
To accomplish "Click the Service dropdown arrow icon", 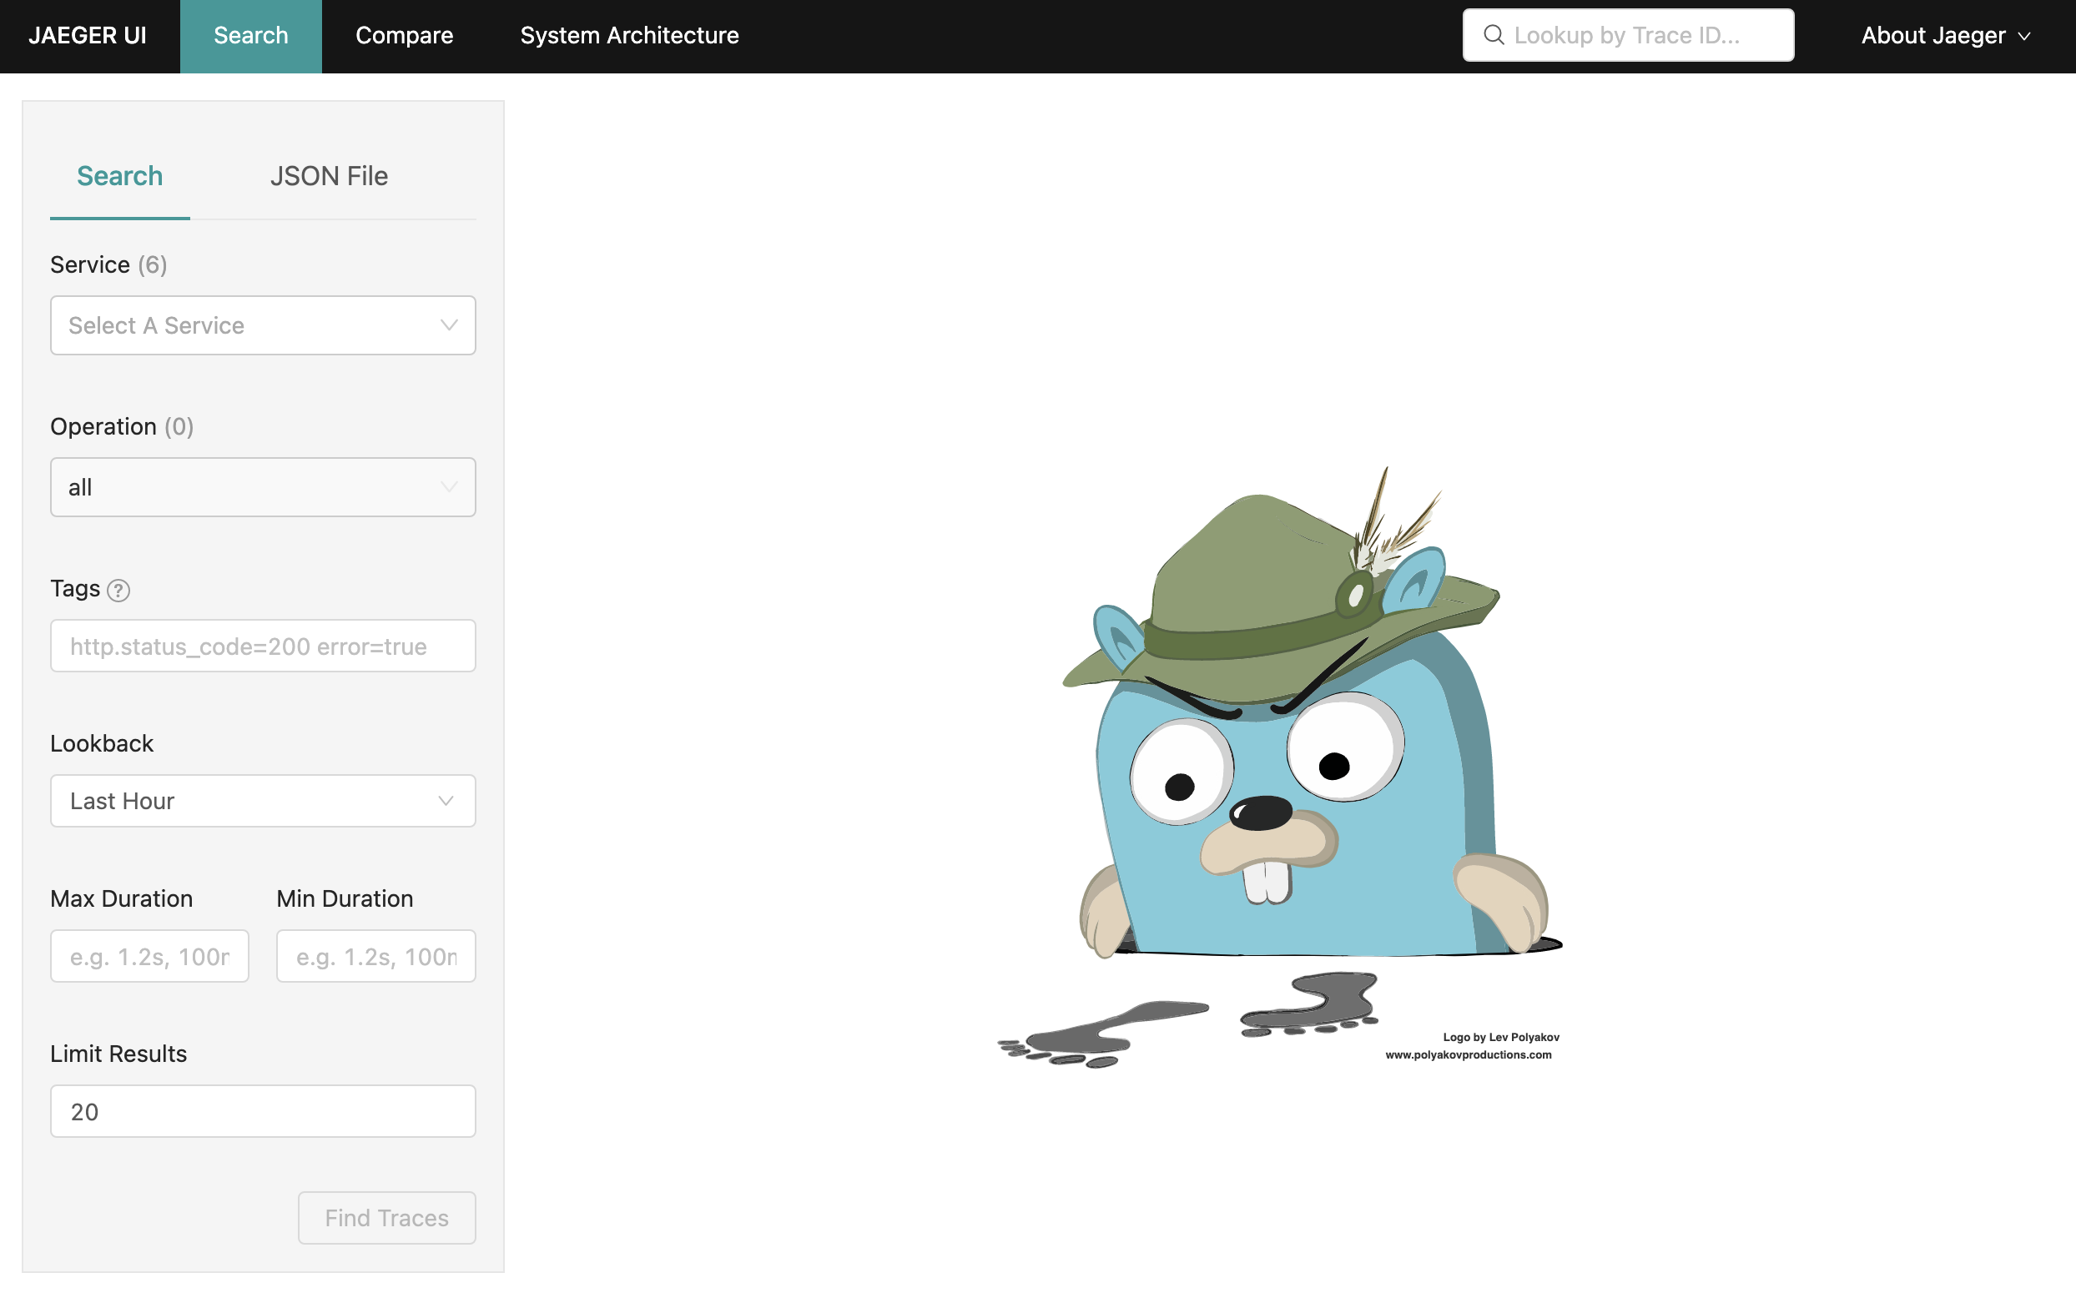I will point(448,325).
